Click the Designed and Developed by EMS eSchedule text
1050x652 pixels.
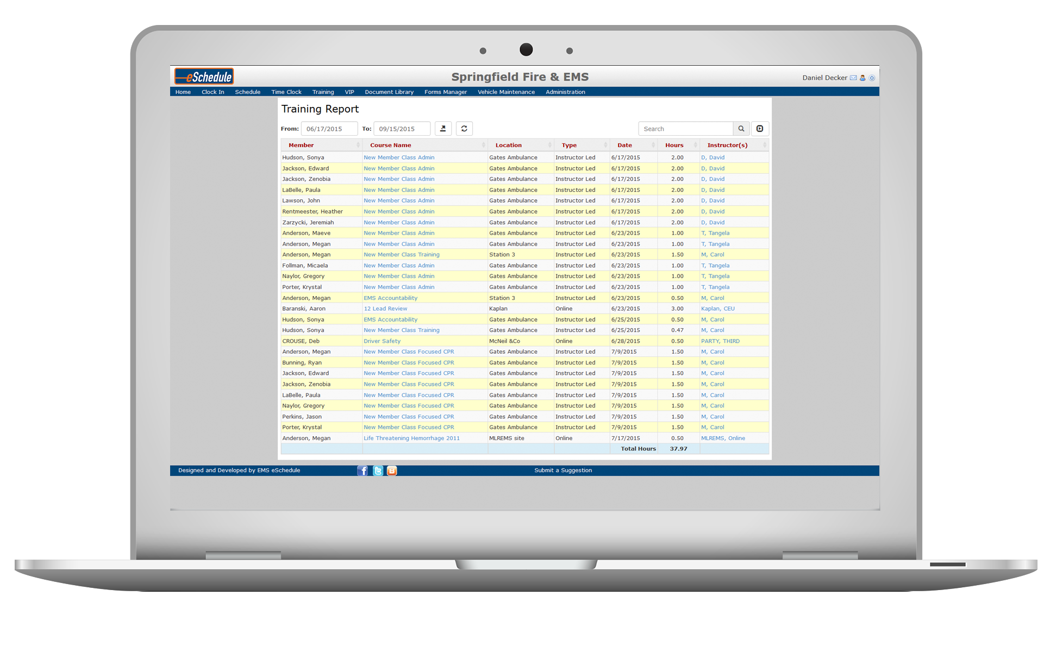[x=239, y=471]
